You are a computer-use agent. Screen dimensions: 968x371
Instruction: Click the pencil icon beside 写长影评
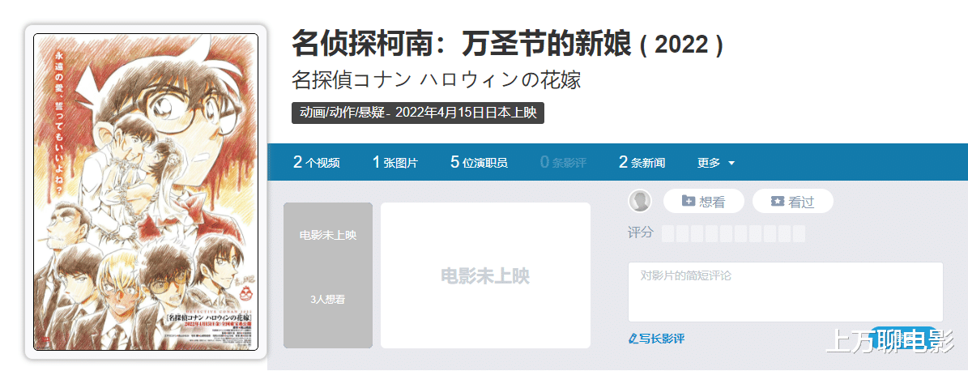(632, 339)
